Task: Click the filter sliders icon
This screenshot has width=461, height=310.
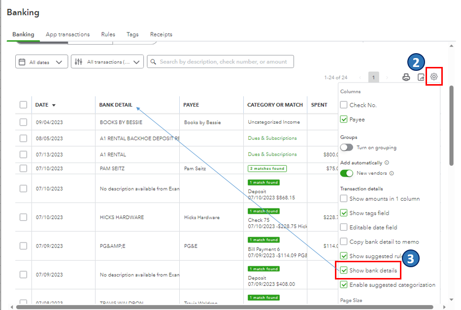Action: pyautogui.click(x=78, y=62)
